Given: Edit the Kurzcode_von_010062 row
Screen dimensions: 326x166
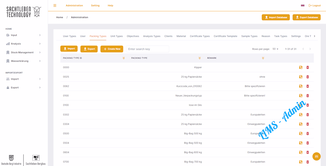Looking at the screenshot, I should 301,86.
